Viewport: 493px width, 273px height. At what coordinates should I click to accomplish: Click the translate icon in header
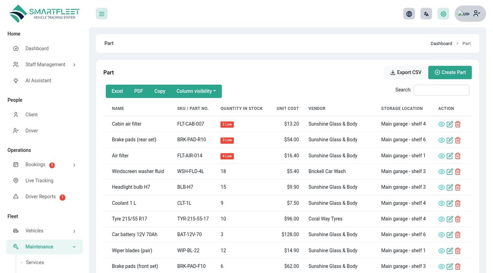pyautogui.click(x=426, y=14)
